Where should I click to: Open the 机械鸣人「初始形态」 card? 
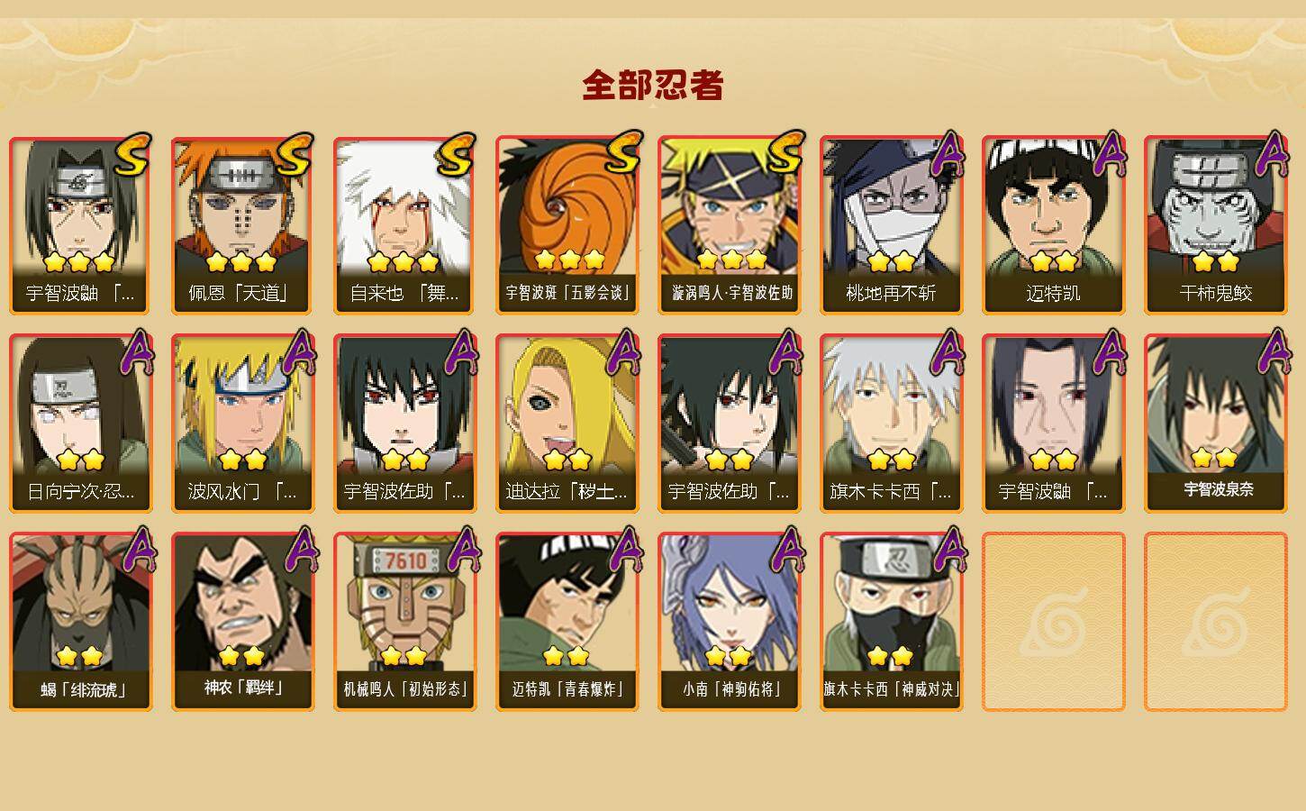pyautogui.click(x=404, y=622)
